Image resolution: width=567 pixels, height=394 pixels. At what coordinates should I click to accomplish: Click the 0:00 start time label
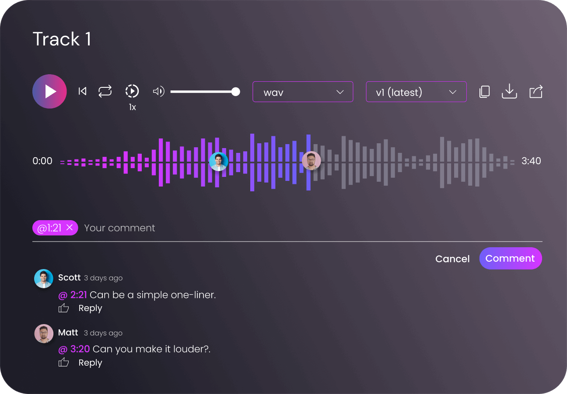coord(42,161)
